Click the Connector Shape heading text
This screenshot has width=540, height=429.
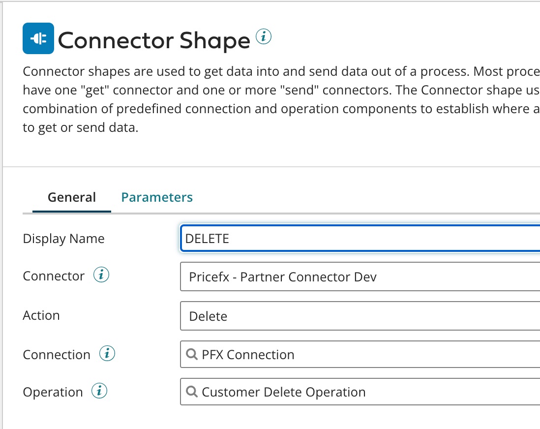coord(154,40)
